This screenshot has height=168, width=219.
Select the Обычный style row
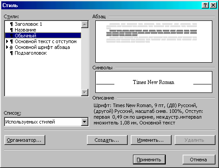click(x=43, y=36)
